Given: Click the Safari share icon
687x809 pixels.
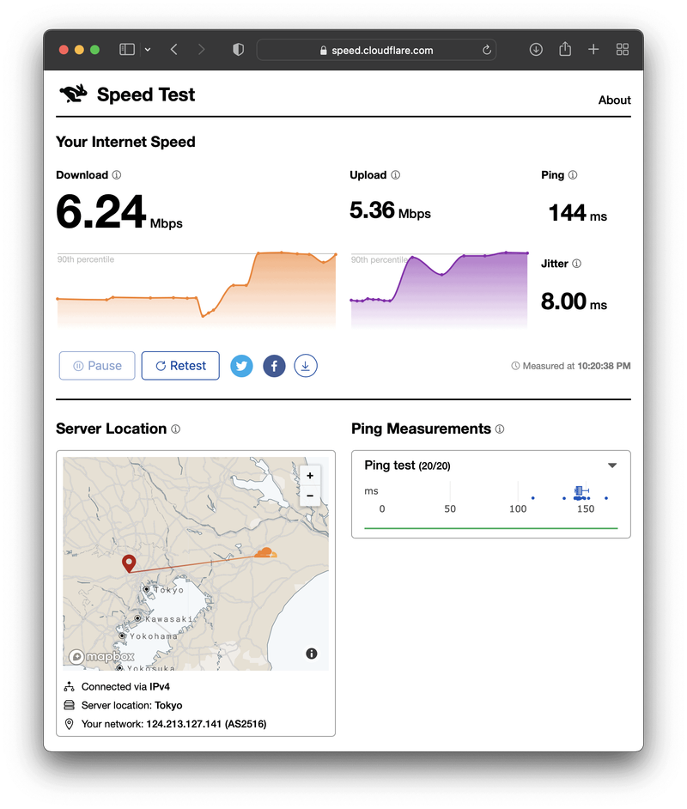Looking at the screenshot, I should click(x=565, y=50).
